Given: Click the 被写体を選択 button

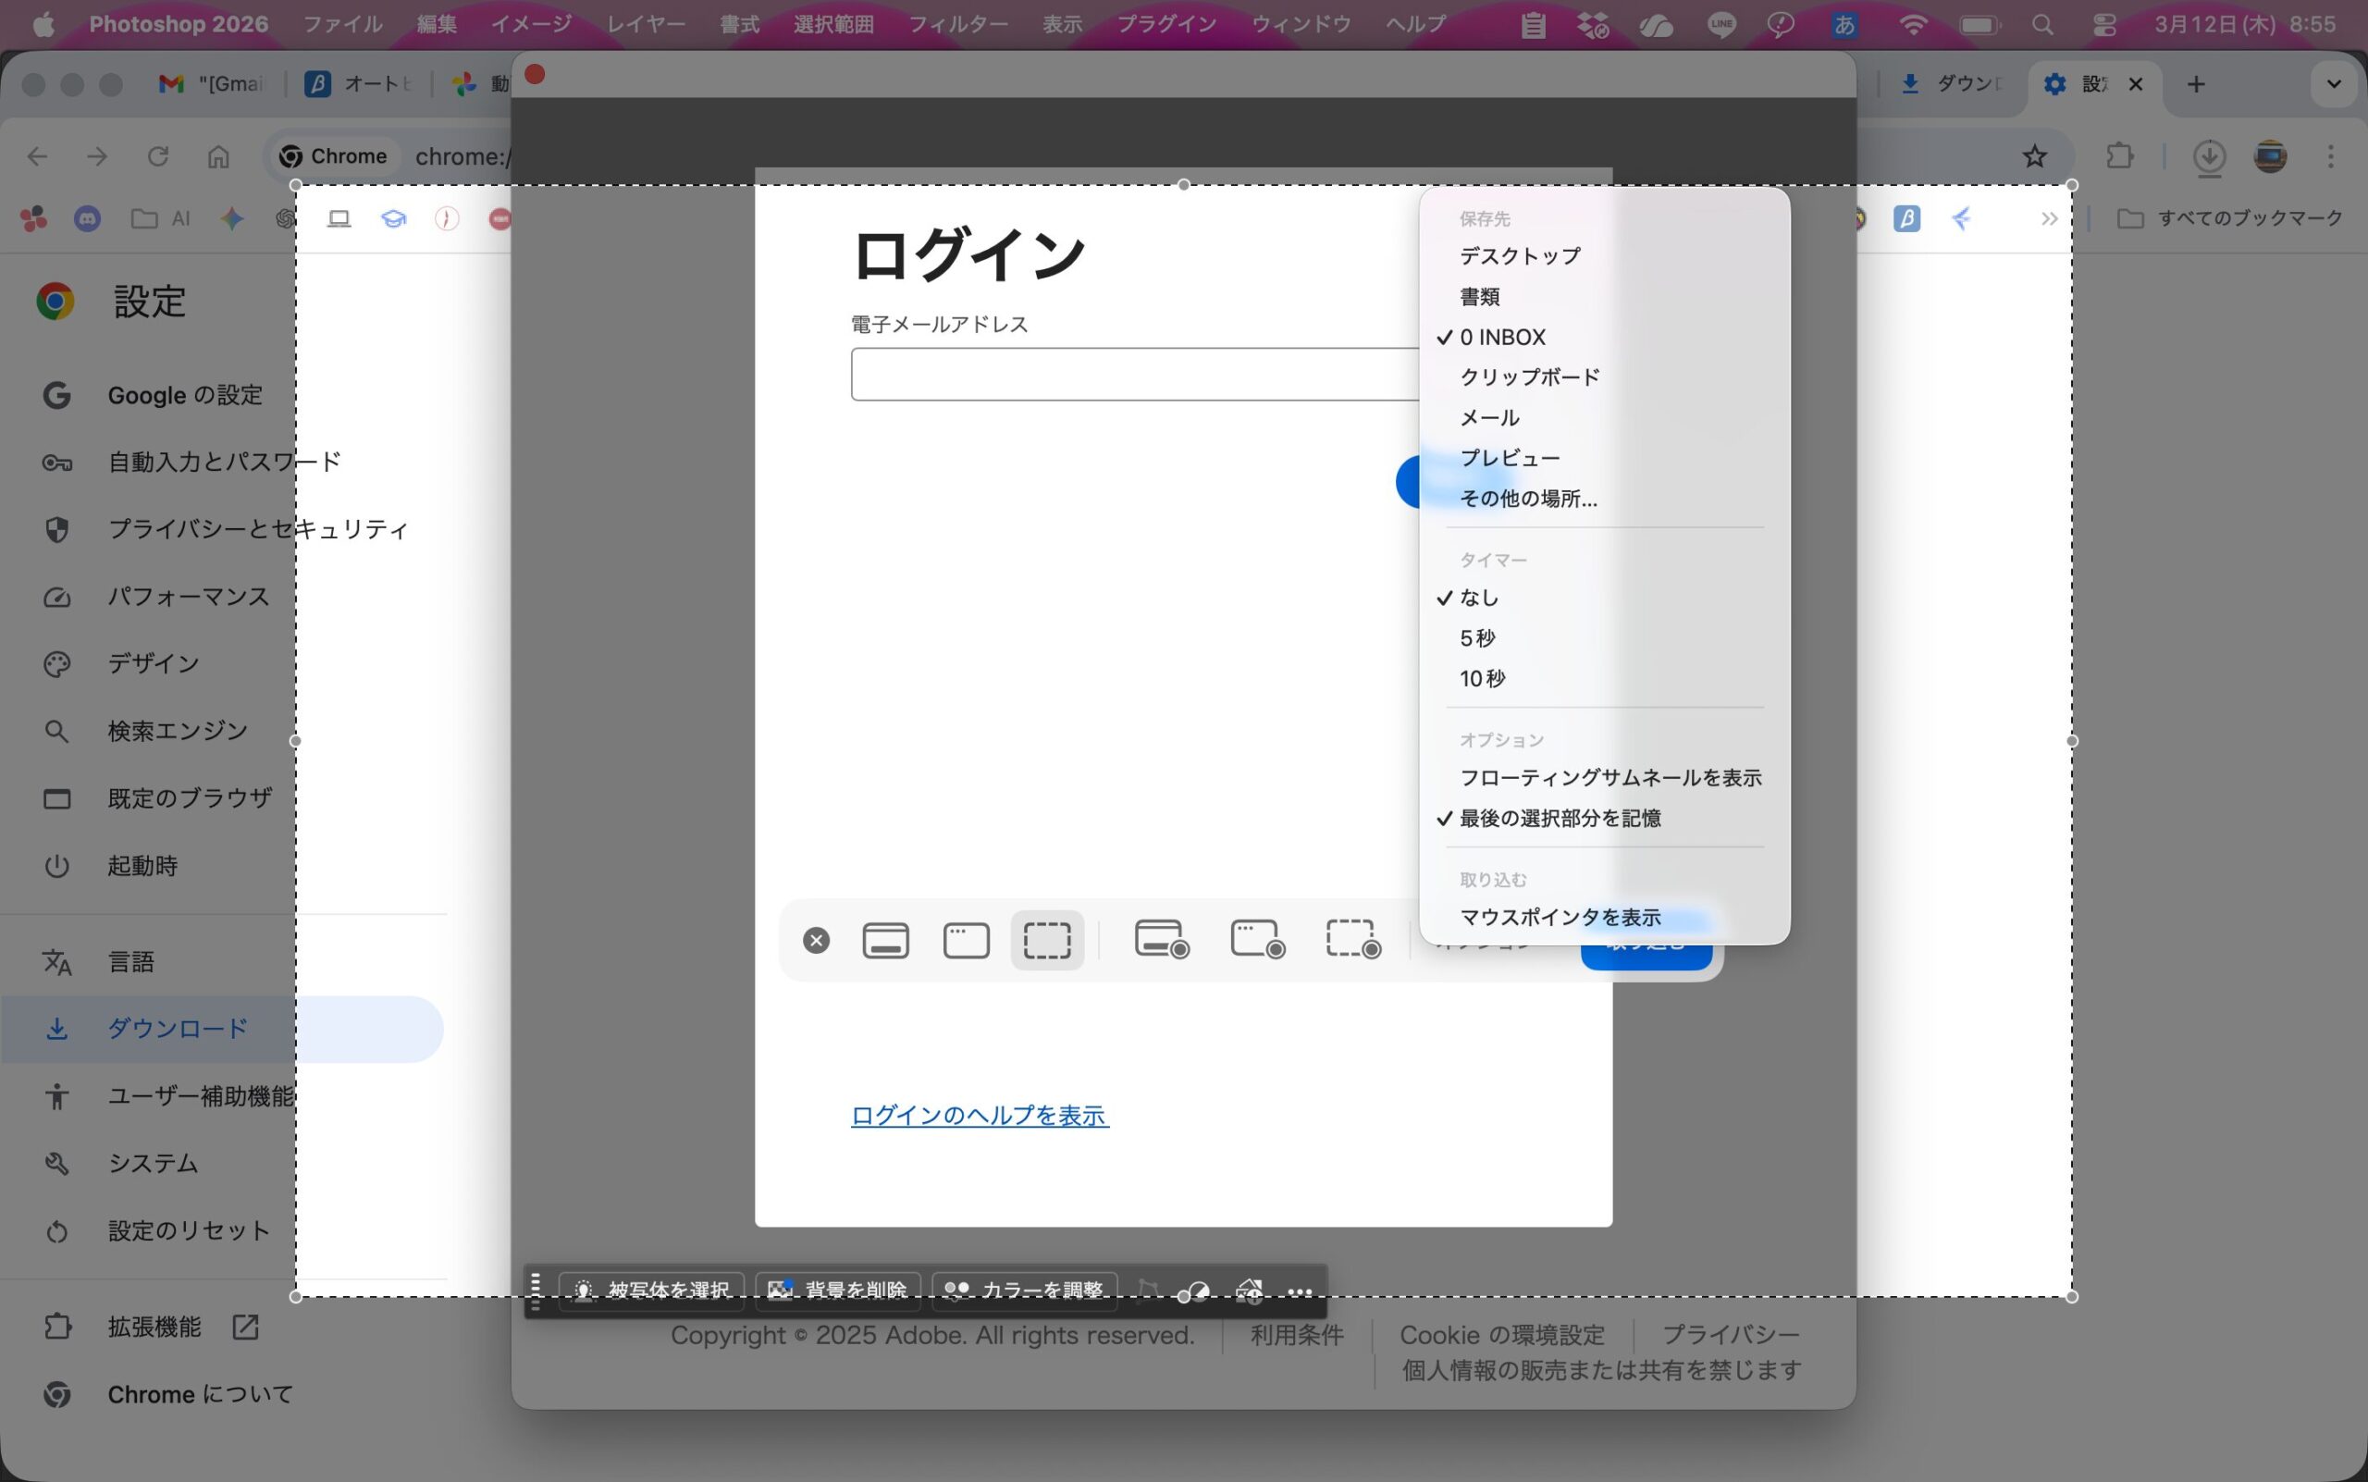Looking at the screenshot, I should pos(653,1290).
